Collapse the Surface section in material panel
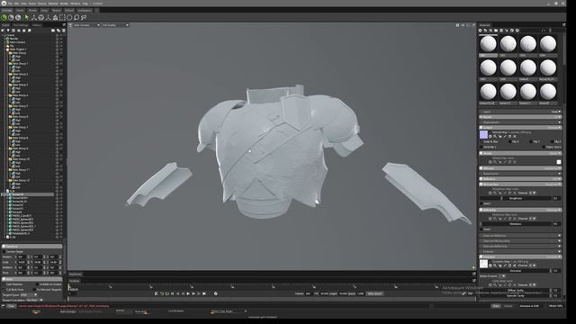This screenshot has height=324, width=576. point(520,128)
